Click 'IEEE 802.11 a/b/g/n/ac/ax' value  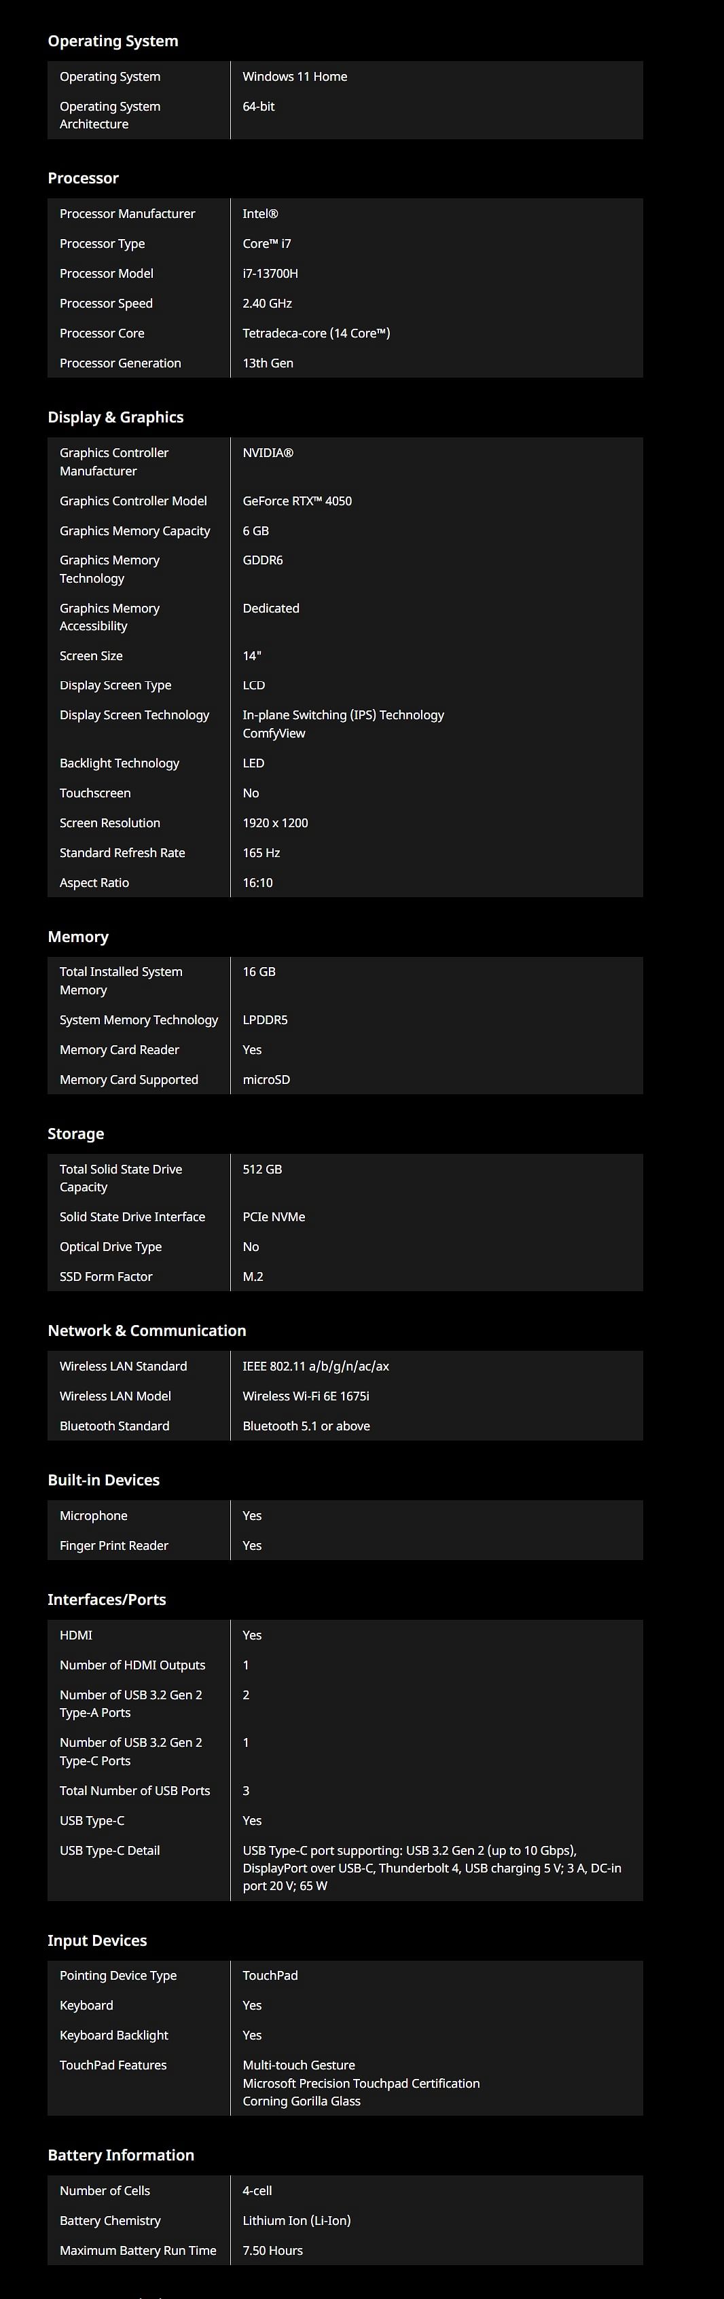click(316, 1366)
